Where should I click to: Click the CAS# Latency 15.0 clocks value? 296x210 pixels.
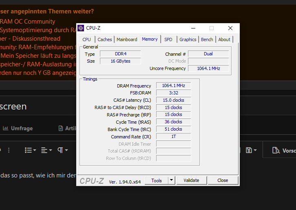(x=174, y=100)
